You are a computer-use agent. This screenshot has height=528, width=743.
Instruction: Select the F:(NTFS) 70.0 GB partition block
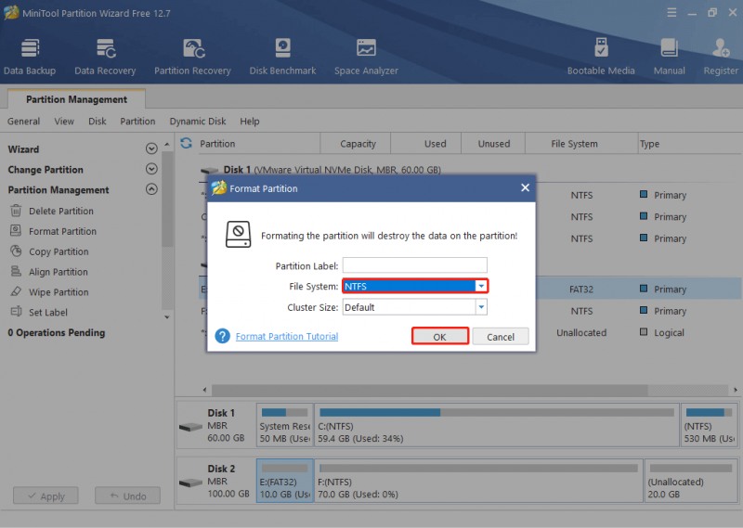point(478,480)
